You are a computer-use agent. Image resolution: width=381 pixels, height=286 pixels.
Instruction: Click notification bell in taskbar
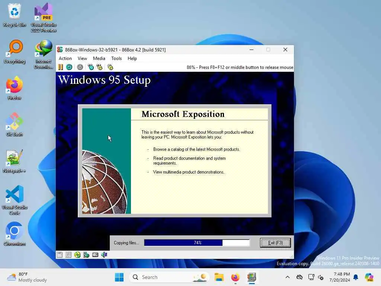click(x=356, y=277)
